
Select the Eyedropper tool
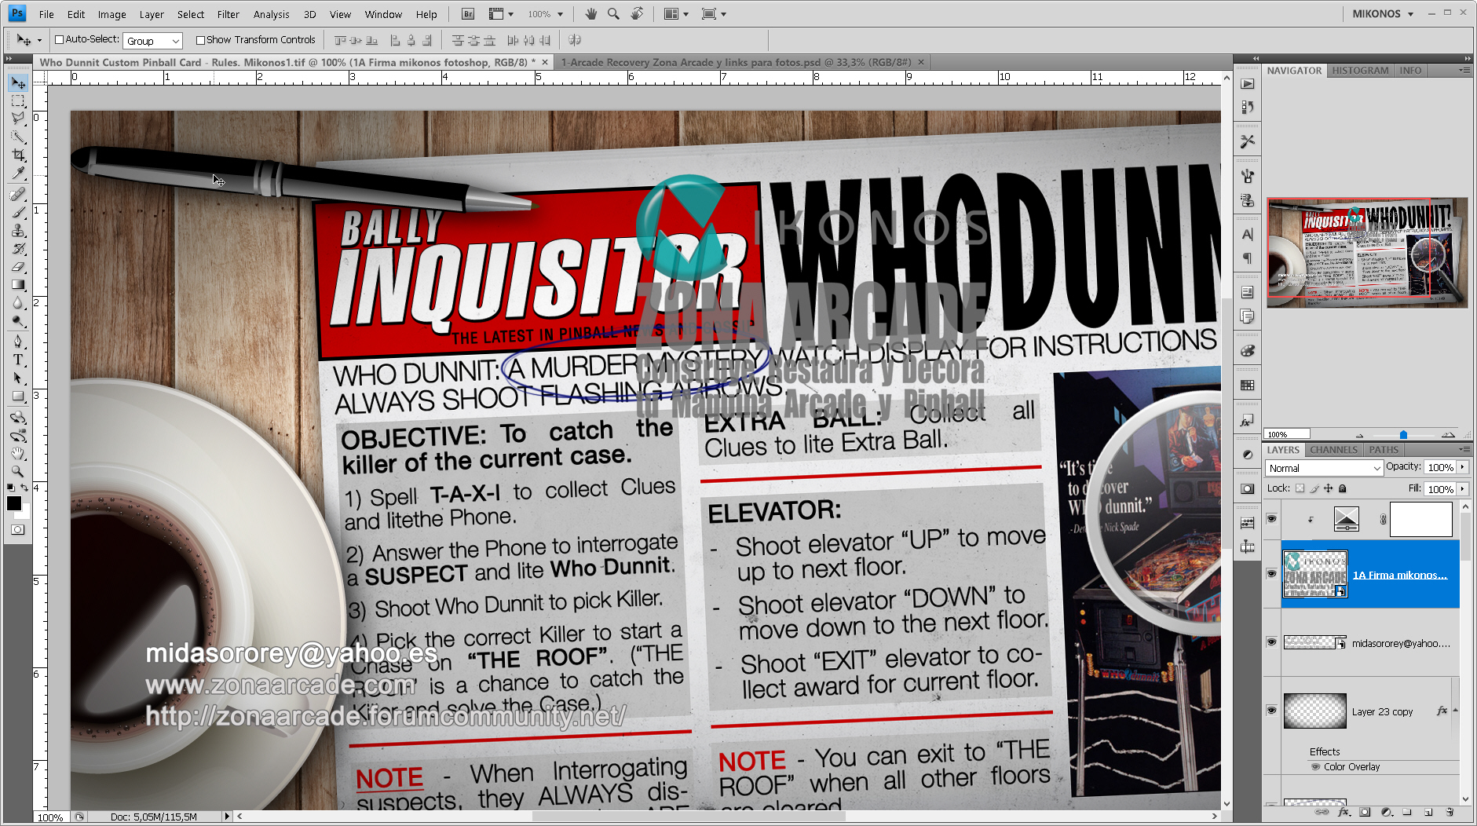17,174
